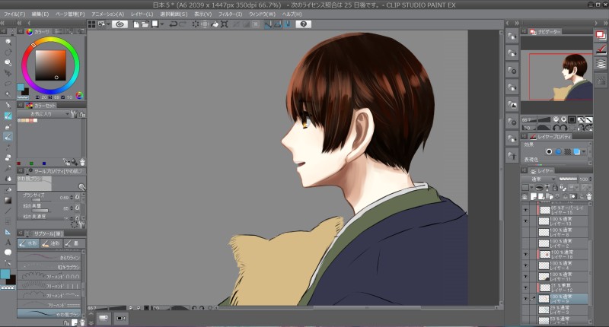The height and width of the screenshot is (327, 609).
Task: Click the save icon in the command bar
Action: coord(155,24)
